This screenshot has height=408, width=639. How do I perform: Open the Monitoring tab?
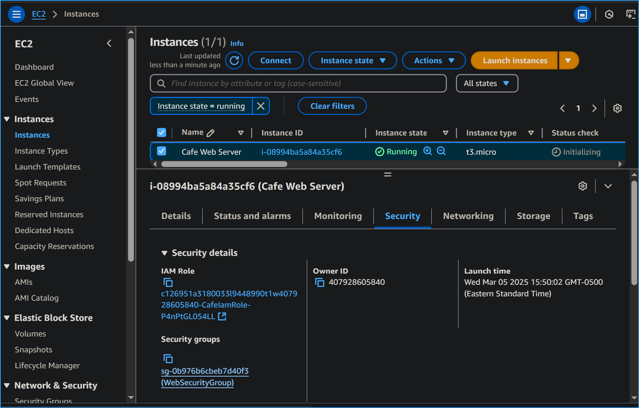coord(338,216)
